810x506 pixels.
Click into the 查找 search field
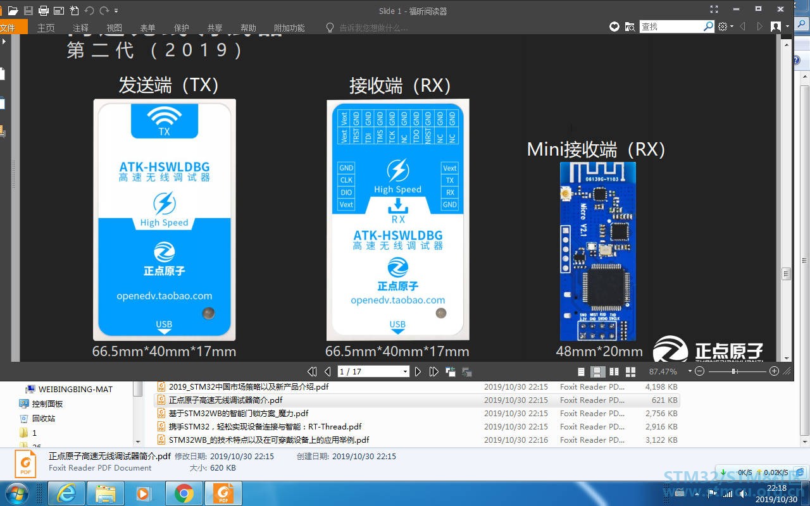(x=671, y=27)
